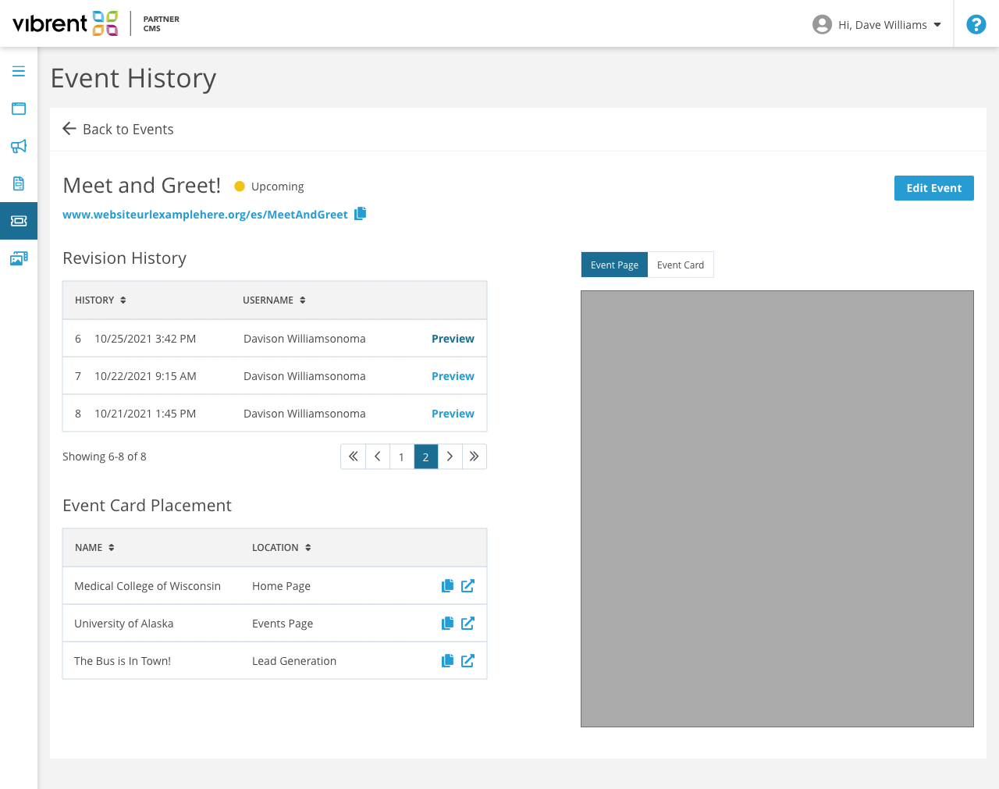This screenshot has height=789, width=999.
Task: Click the Home Page location cell
Action: click(x=281, y=586)
